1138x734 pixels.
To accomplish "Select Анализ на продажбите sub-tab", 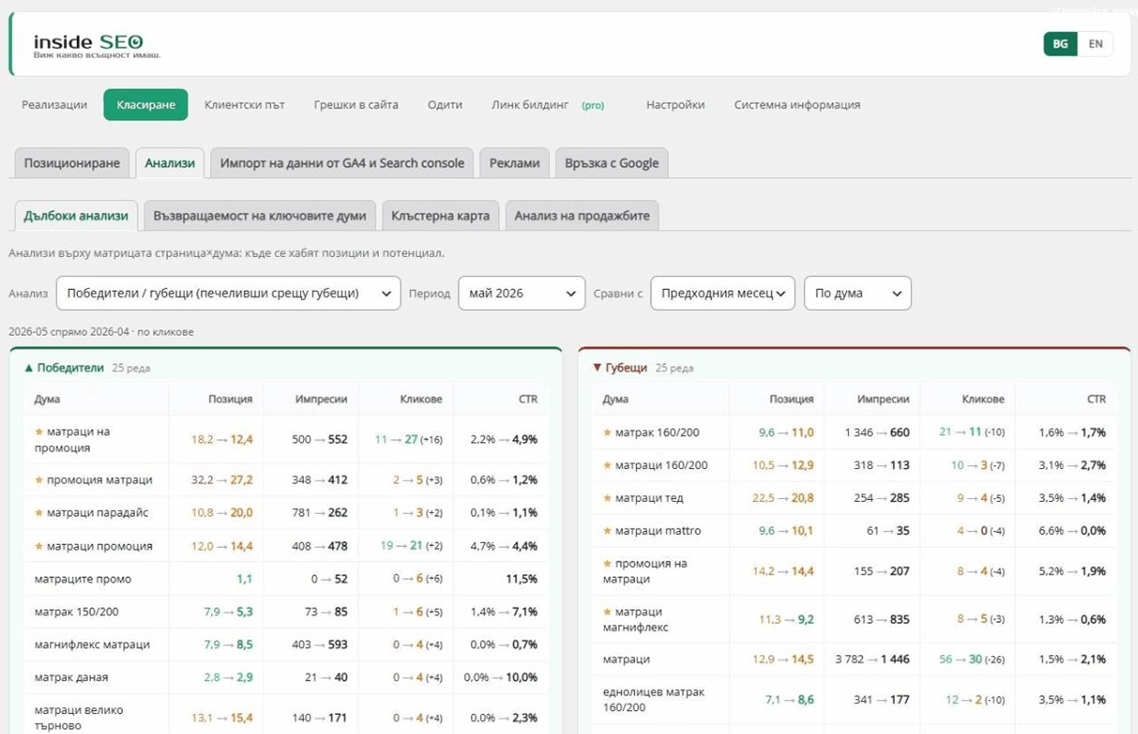I will coord(582,216).
